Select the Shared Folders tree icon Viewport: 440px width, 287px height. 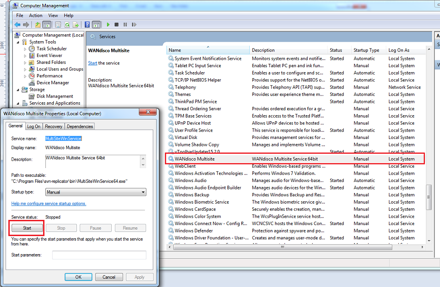31,62
